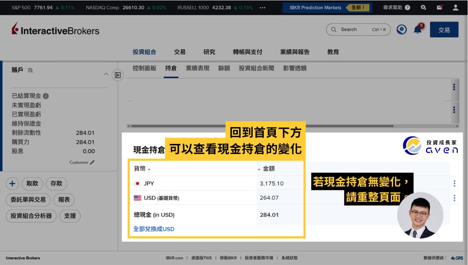The width and height of the screenshot is (468, 265).
Task: Open 投資組合分析器 button
Action: tap(31, 216)
